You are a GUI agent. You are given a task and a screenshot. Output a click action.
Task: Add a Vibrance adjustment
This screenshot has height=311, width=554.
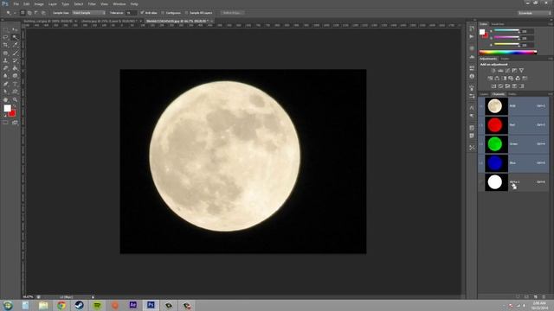[x=521, y=71]
